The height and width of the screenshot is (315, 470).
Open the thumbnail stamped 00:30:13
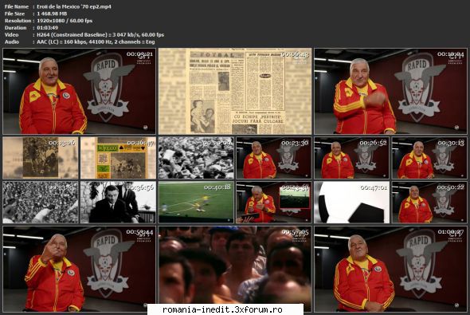(x=429, y=158)
